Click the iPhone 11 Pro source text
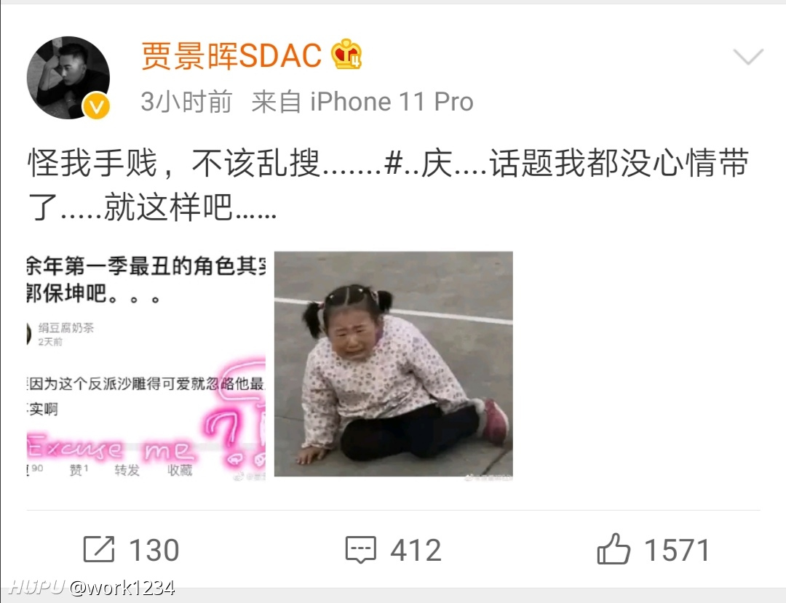The image size is (786, 603). pos(392,102)
